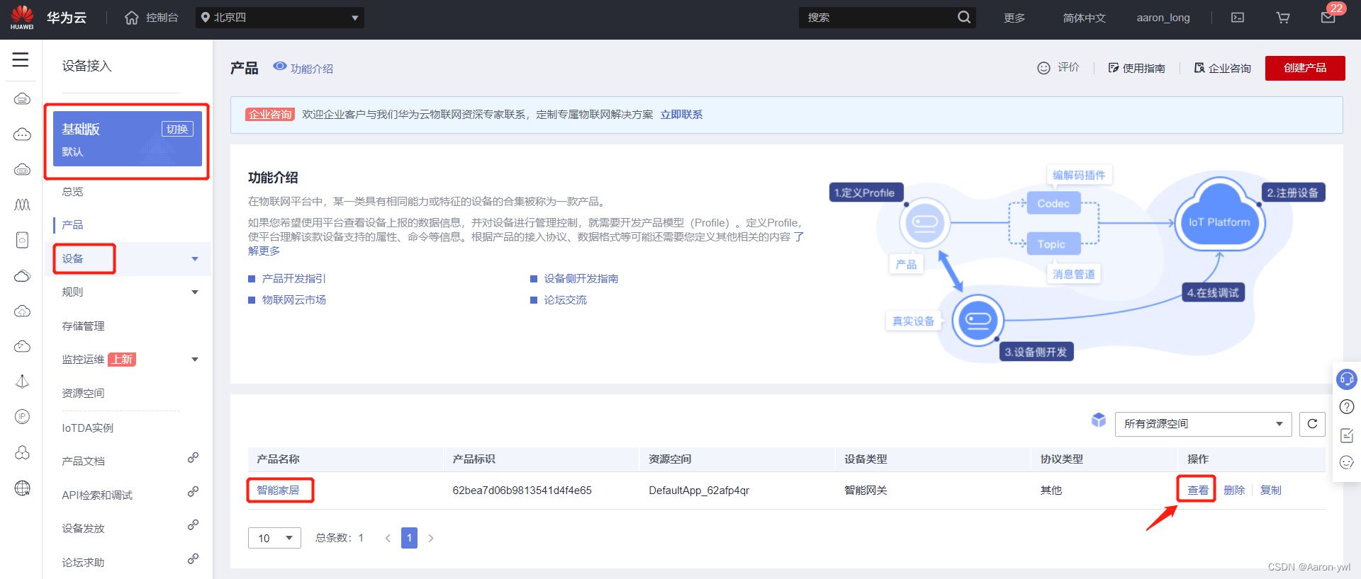This screenshot has height=579, width=1361.
Task: Open the 更多 menu in top bar
Action: pyautogui.click(x=1014, y=18)
